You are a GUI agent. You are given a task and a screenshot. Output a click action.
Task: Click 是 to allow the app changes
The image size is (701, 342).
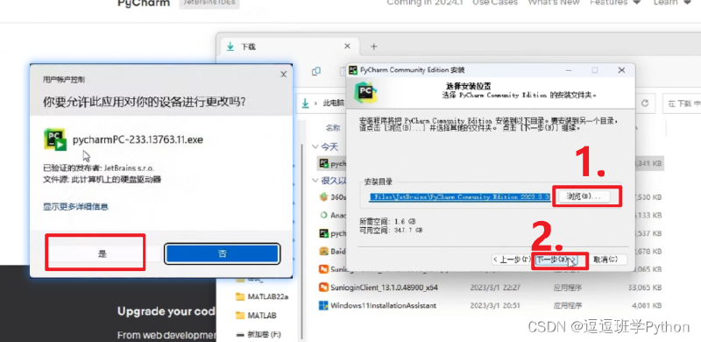tap(103, 253)
